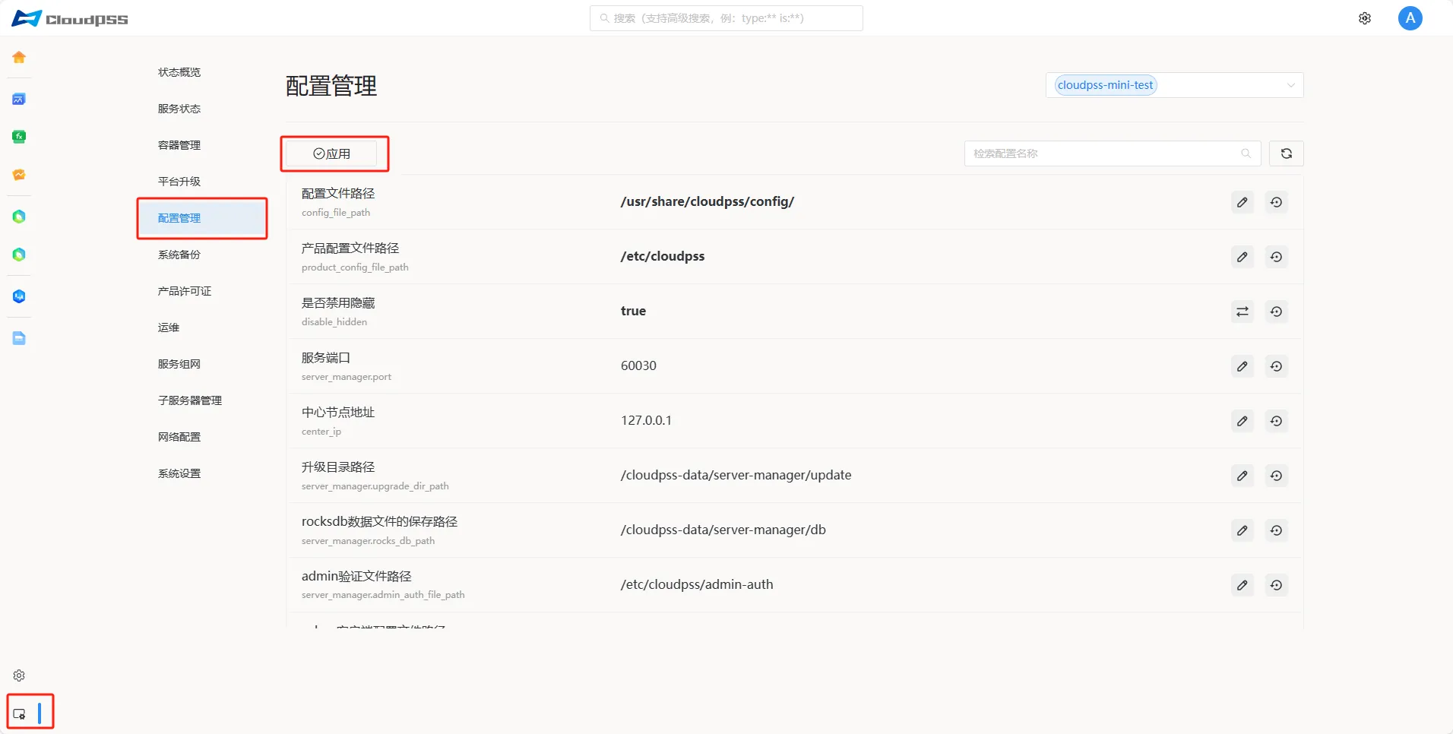Edit the center_ip value

click(1242, 421)
